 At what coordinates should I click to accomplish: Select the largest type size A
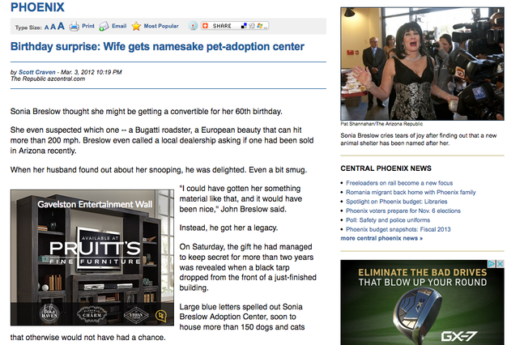click(x=61, y=26)
